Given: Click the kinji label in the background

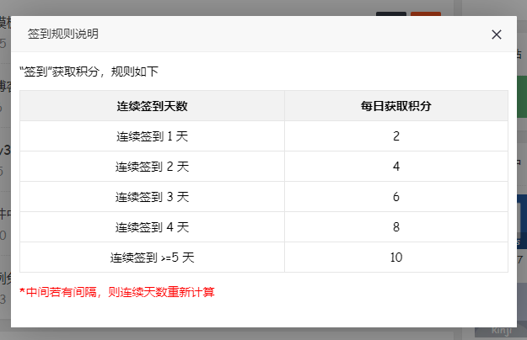Looking at the screenshot, I should click(x=500, y=333).
